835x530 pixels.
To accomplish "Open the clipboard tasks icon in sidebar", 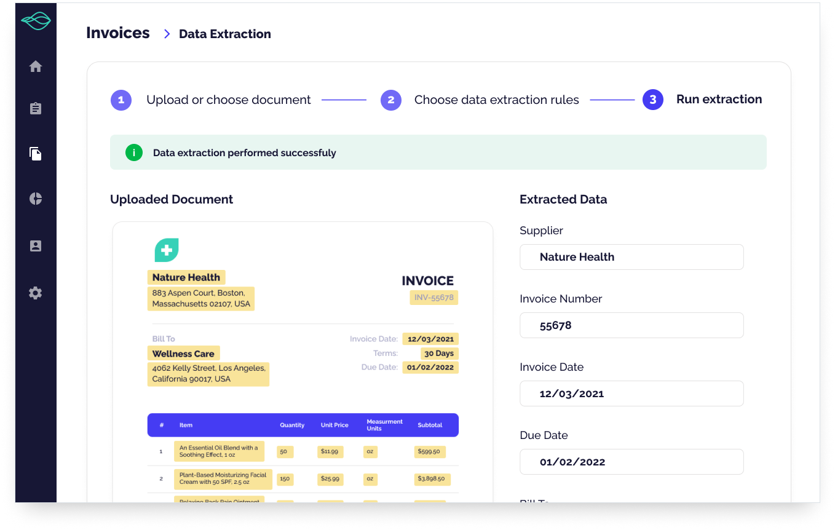I will (x=36, y=109).
